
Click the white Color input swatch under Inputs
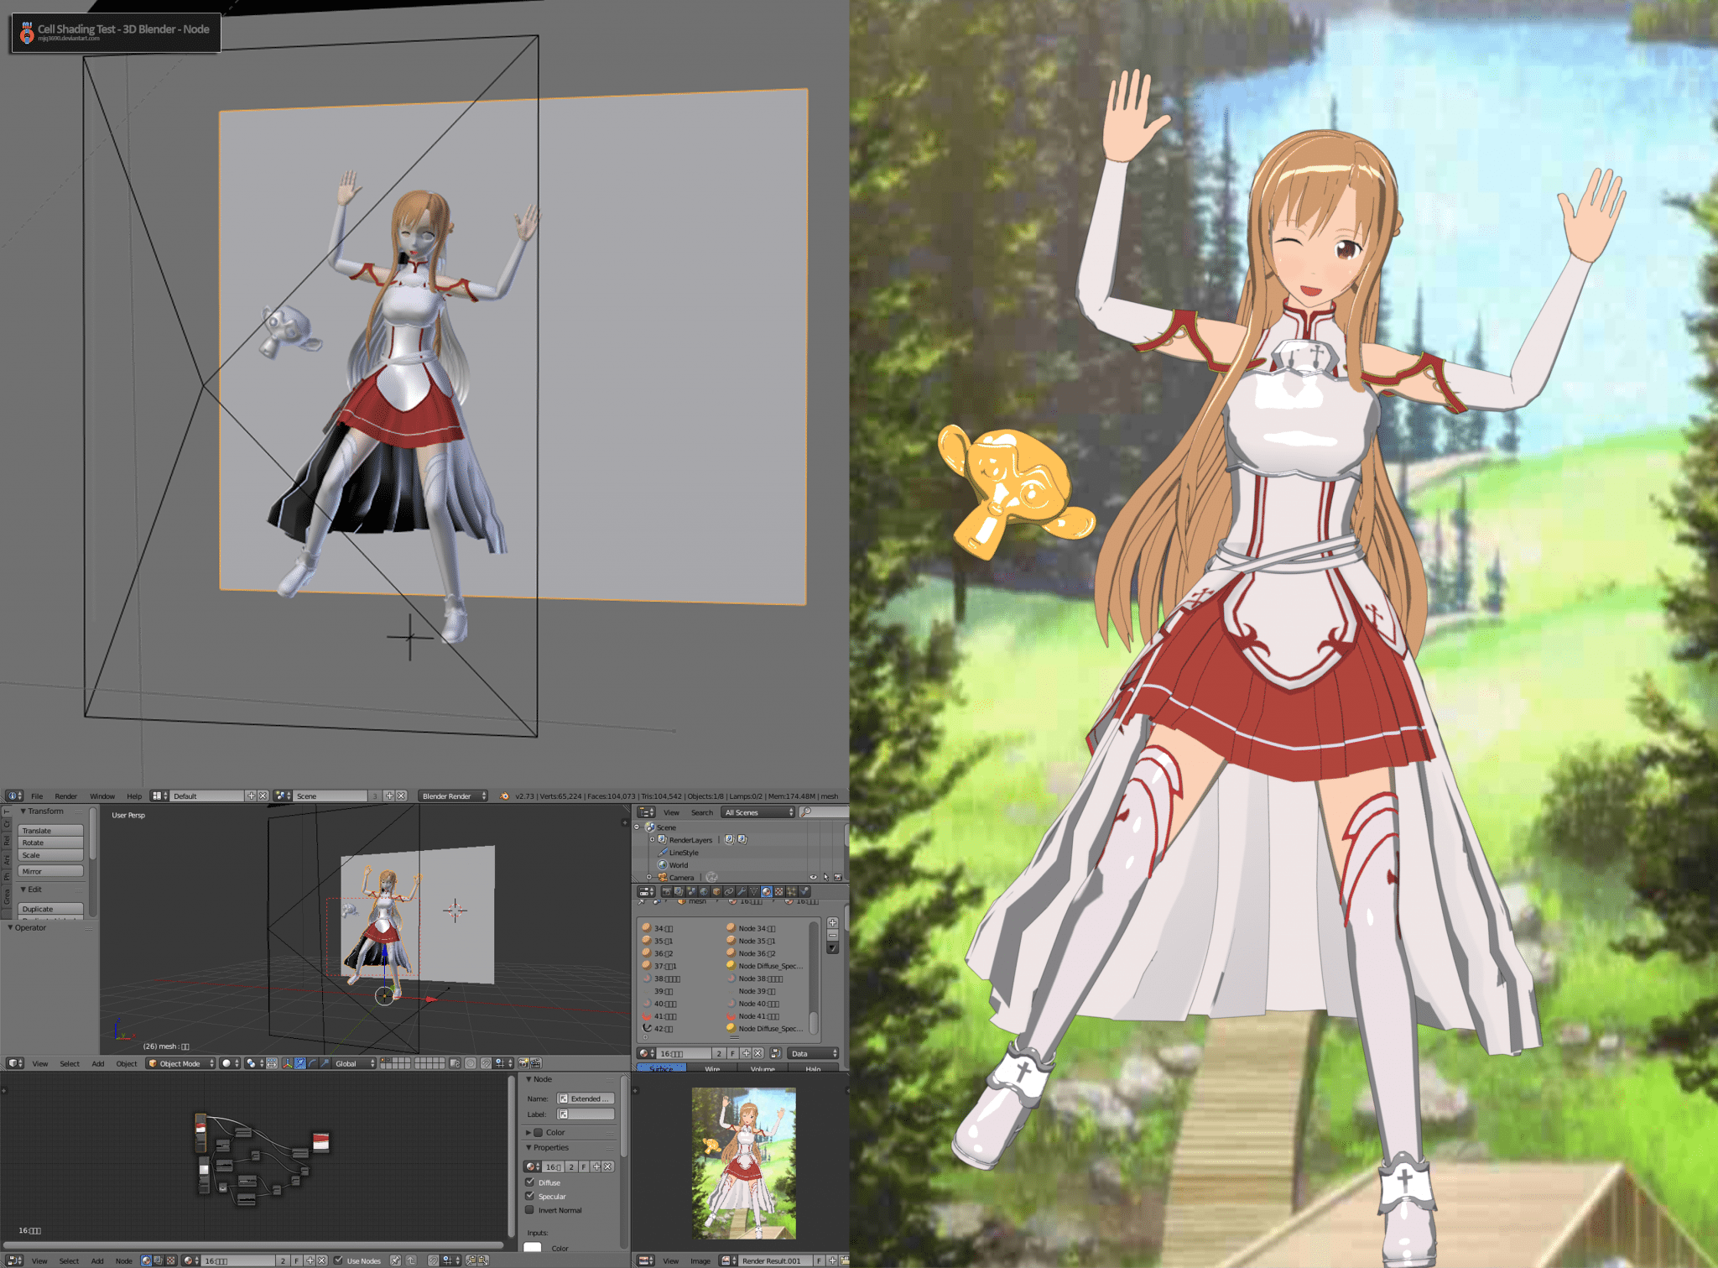[x=533, y=1248]
